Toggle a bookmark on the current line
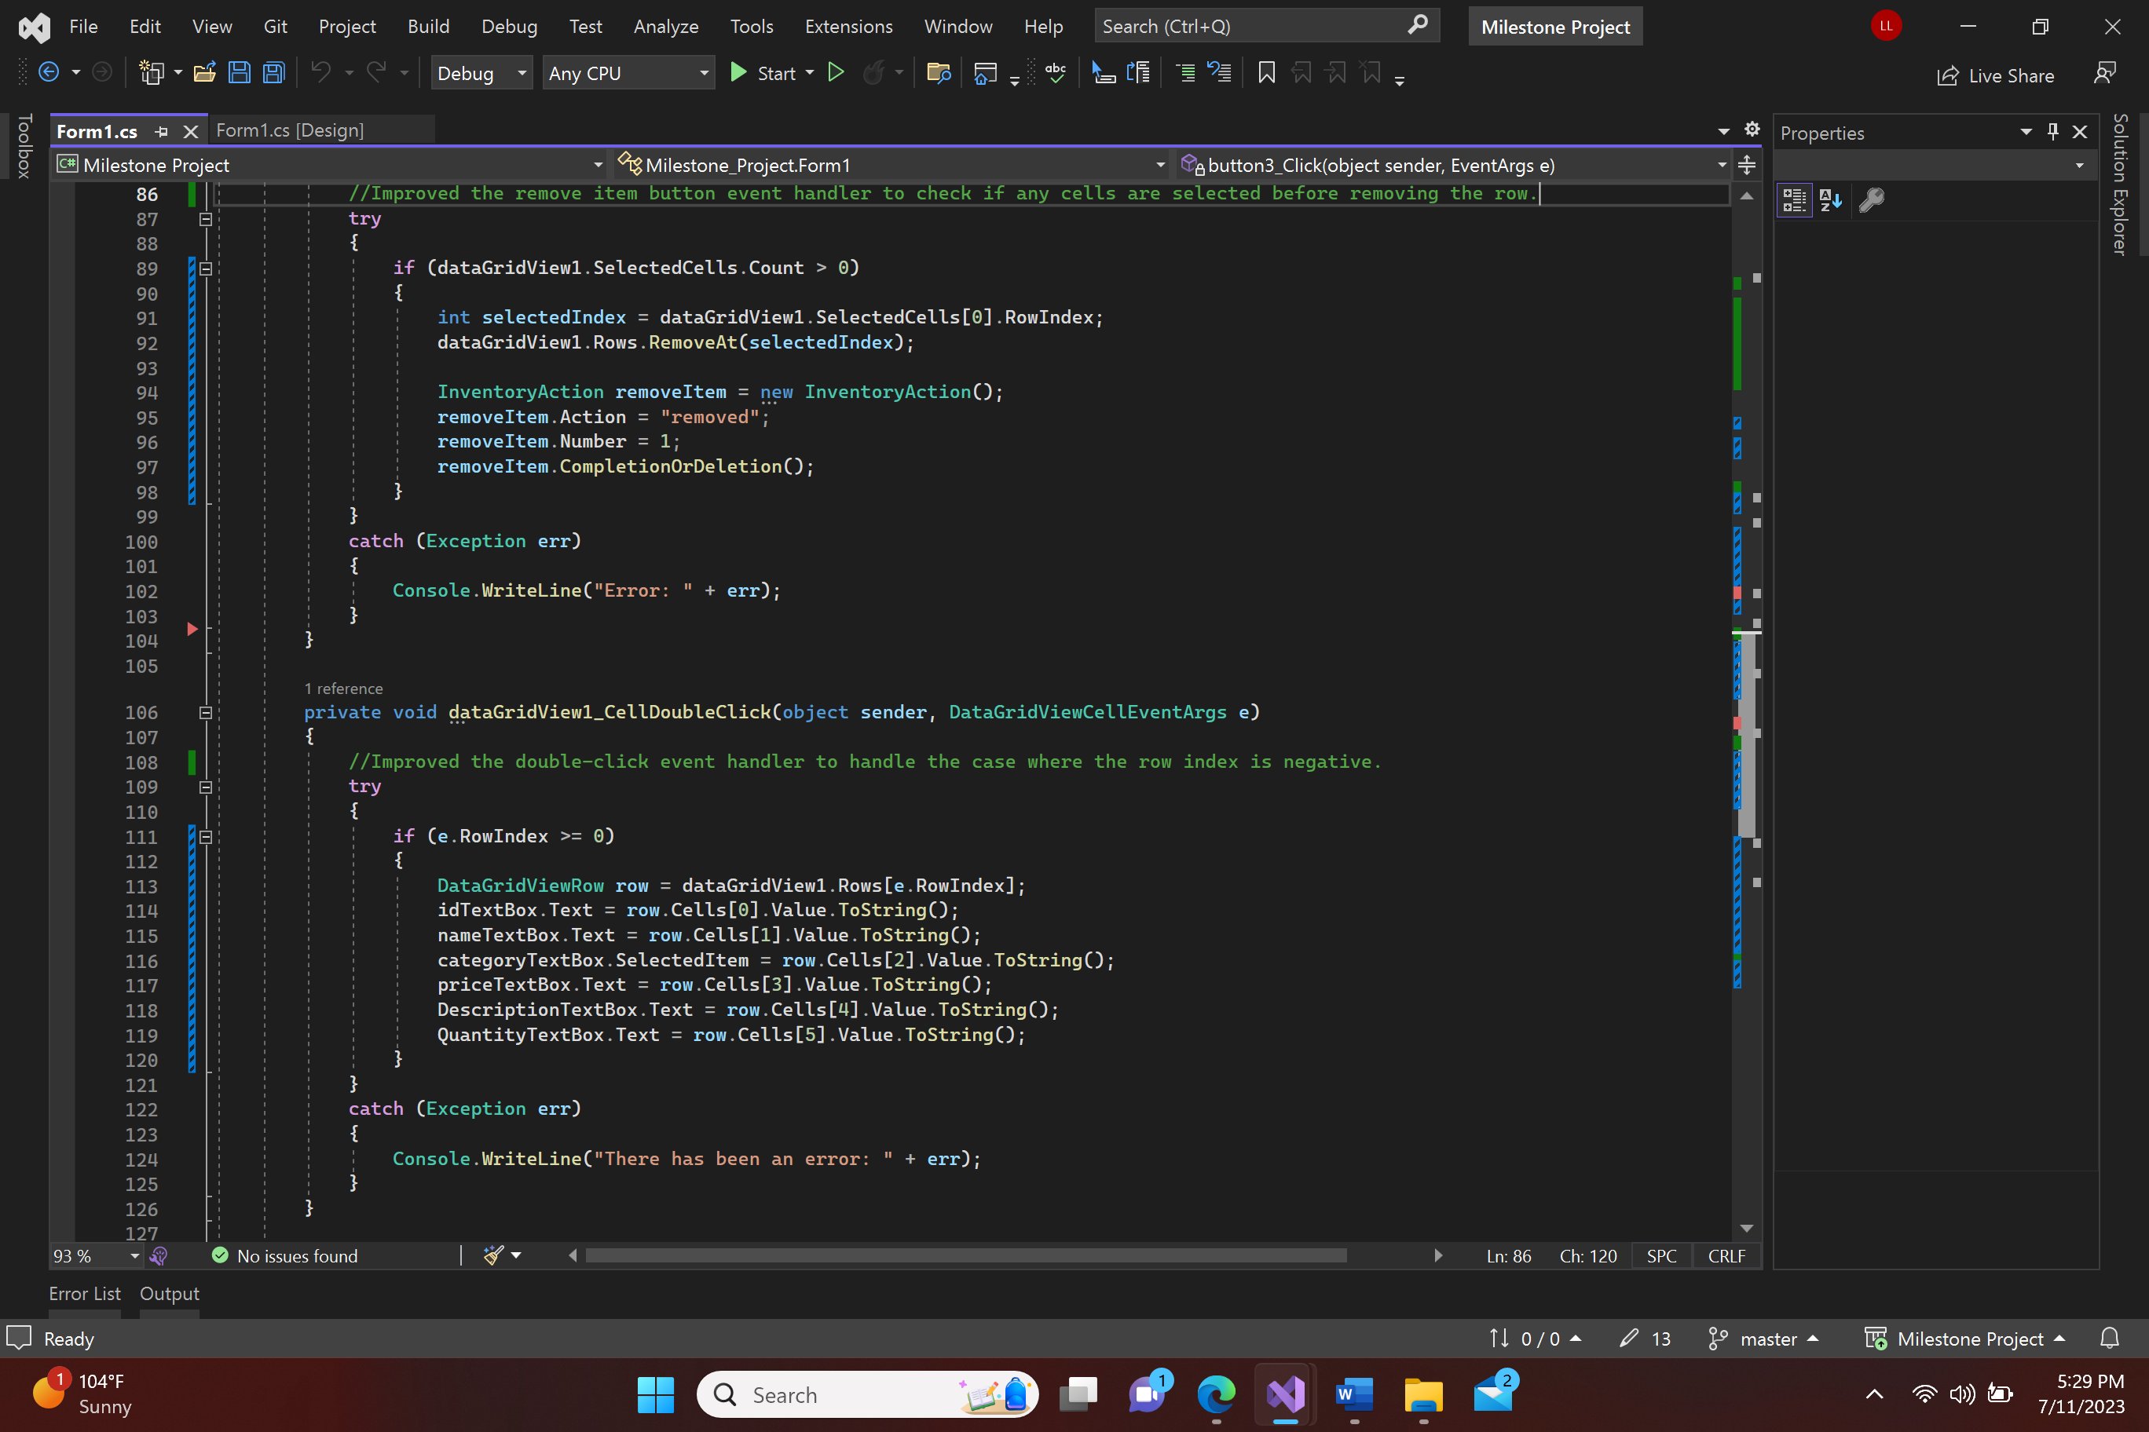This screenshot has height=1432, width=2149. [x=1266, y=73]
